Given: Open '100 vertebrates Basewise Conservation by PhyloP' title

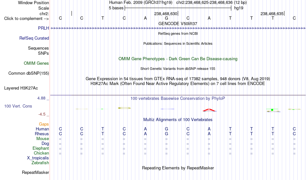Looking at the screenshot, I should [x=178, y=98].
